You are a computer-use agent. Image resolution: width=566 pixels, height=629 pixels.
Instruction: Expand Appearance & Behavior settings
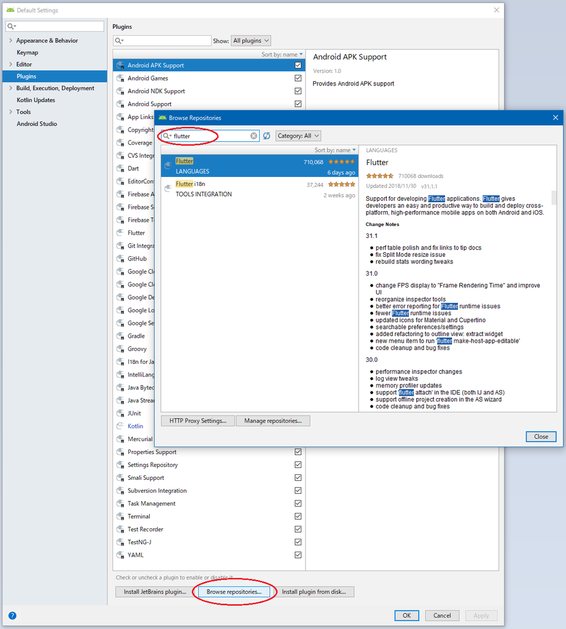(x=11, y=41)
